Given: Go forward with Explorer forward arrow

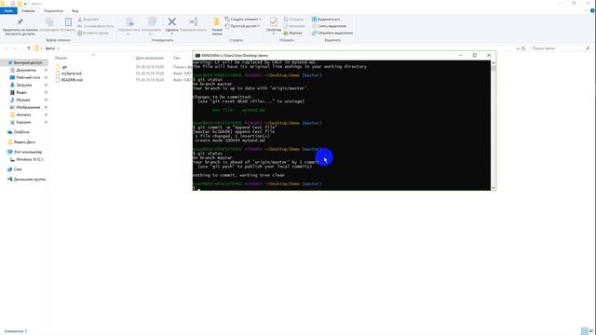Looking at the screenshot, I should pyautogui.click(x=15, y=48).
